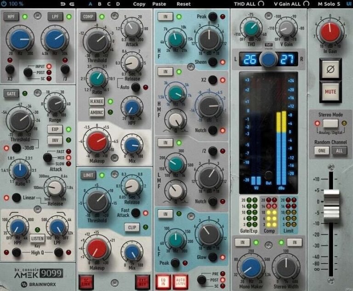Screen dimensions: 353x291
Task: Click the compressor Auto release button
Action: pyautogui.click(x=136, y=87)
